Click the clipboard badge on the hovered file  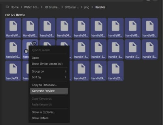pyautogui.click(x=26, y=51)
